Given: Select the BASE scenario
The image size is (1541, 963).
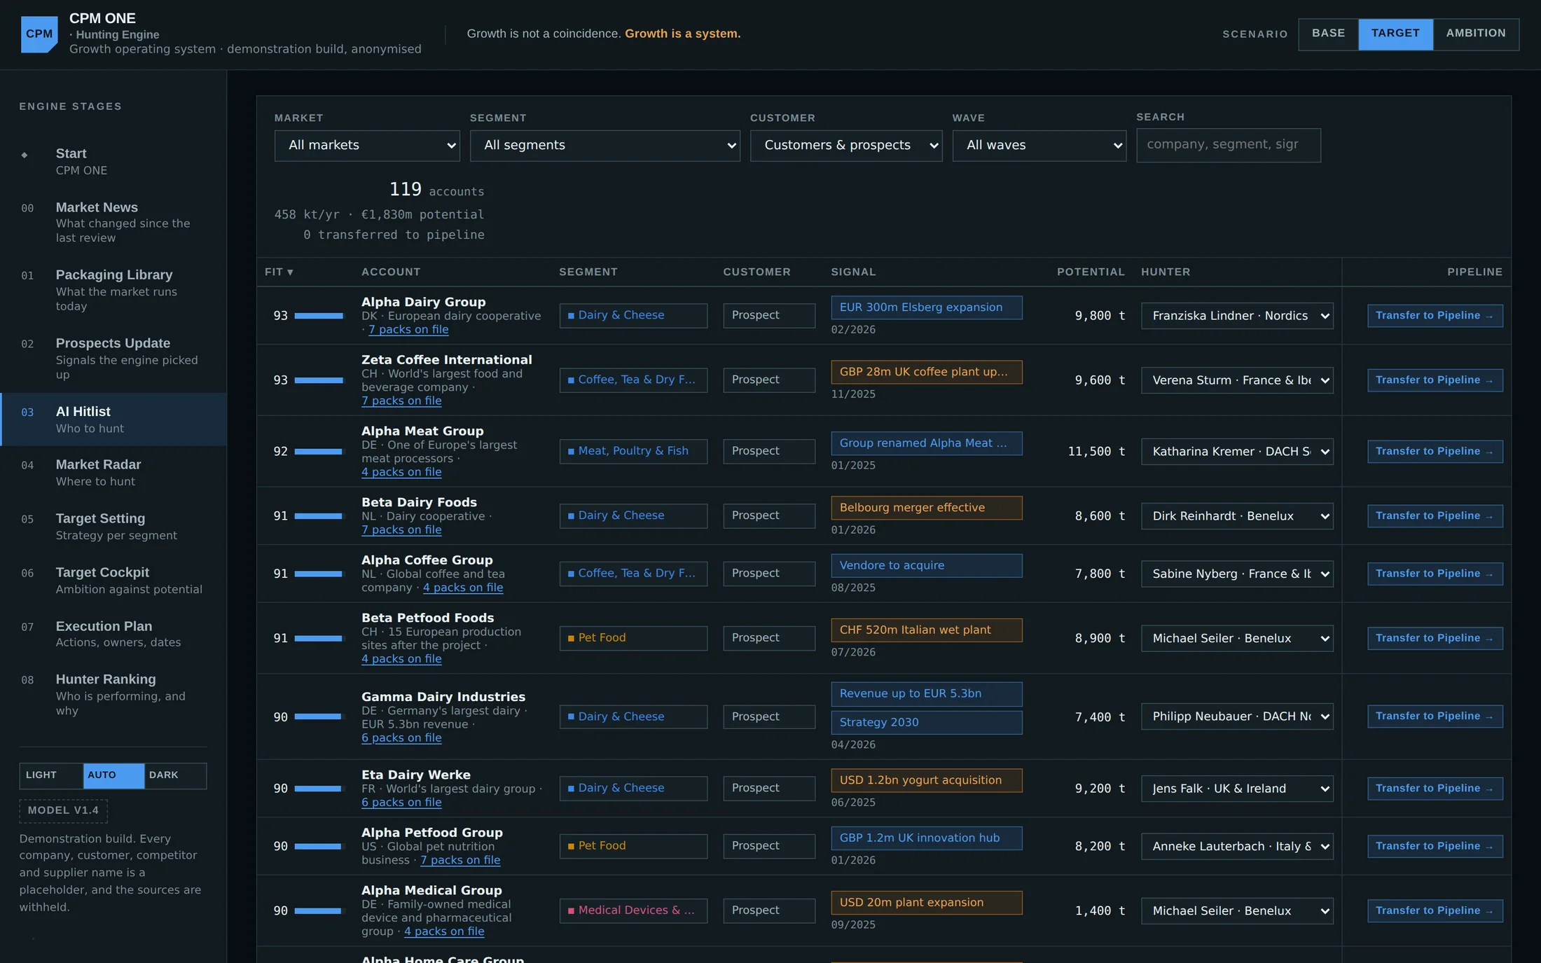Looking at the screenshot, I should click(x=1328, y=34).
